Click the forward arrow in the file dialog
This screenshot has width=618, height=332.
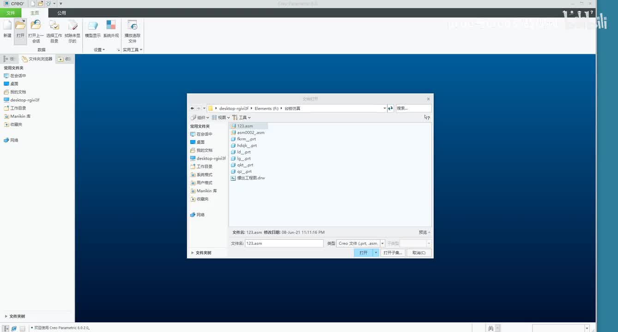[x=199, y=108]
